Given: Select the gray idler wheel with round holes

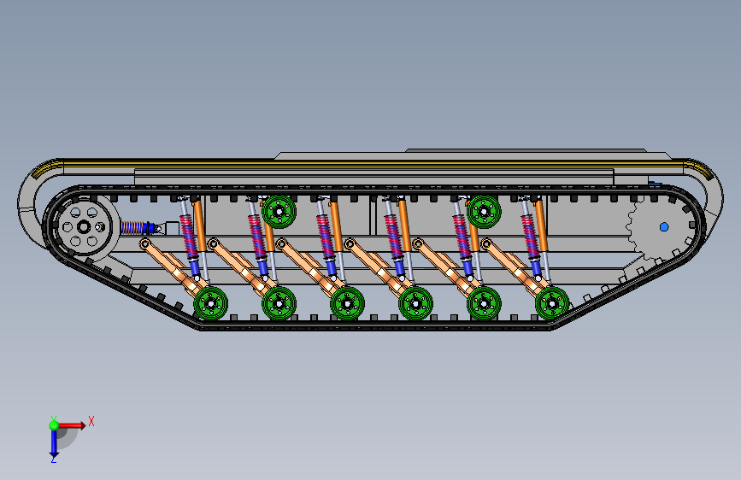Looking at the screenshot, I should [84, 227].
